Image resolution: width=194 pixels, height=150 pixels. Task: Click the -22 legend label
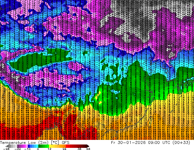coord(18,149)
